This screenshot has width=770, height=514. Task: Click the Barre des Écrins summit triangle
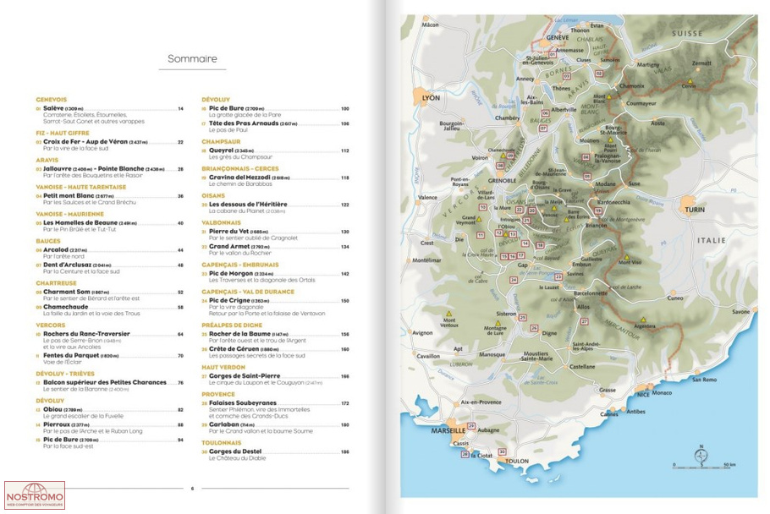[x=566, y=220]
